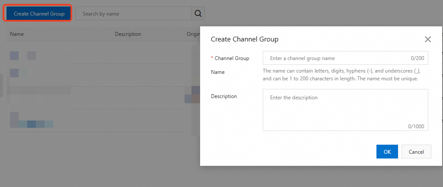Viewport: 443px width, 187px height.
Task: Click into the Description text area
Action: point(345,110)
